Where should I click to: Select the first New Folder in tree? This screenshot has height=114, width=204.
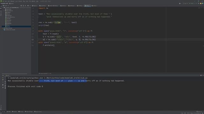click(x=8, y=9)
